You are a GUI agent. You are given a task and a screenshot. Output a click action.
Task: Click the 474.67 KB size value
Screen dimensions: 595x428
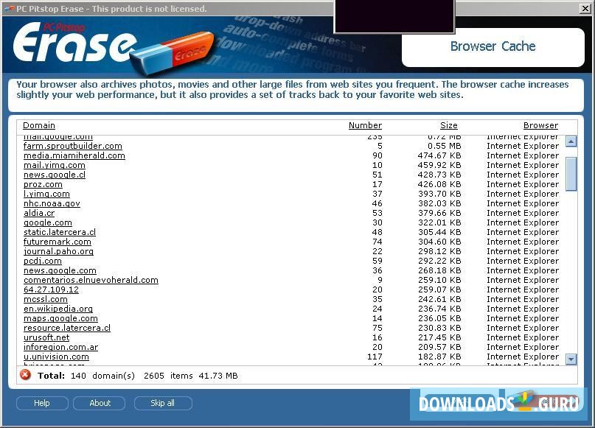coord(439,155)
